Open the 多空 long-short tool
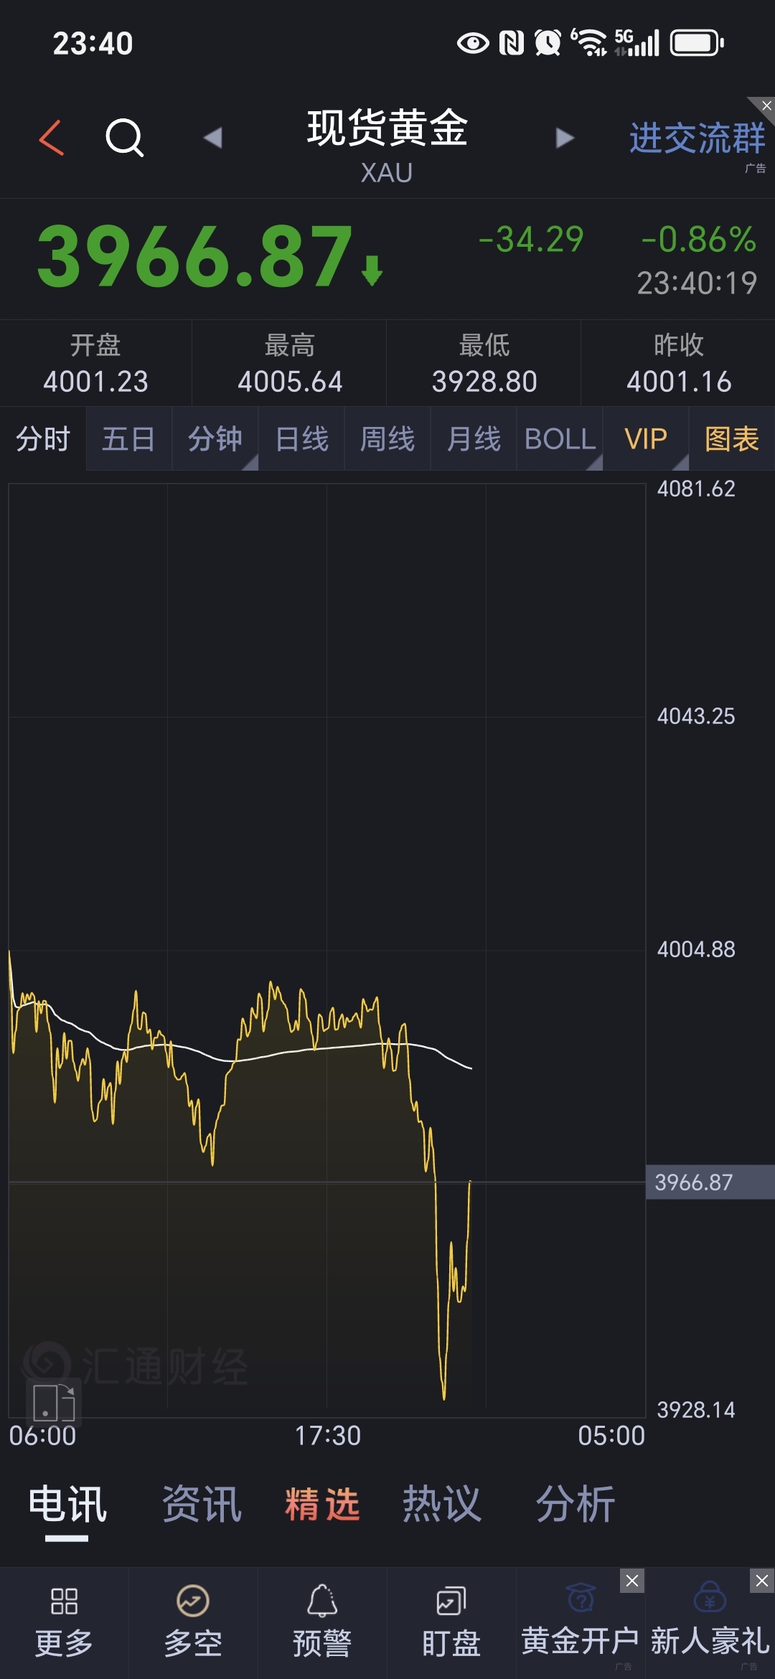Screen dimensions: 775x1679 [x=193, y=1623]
